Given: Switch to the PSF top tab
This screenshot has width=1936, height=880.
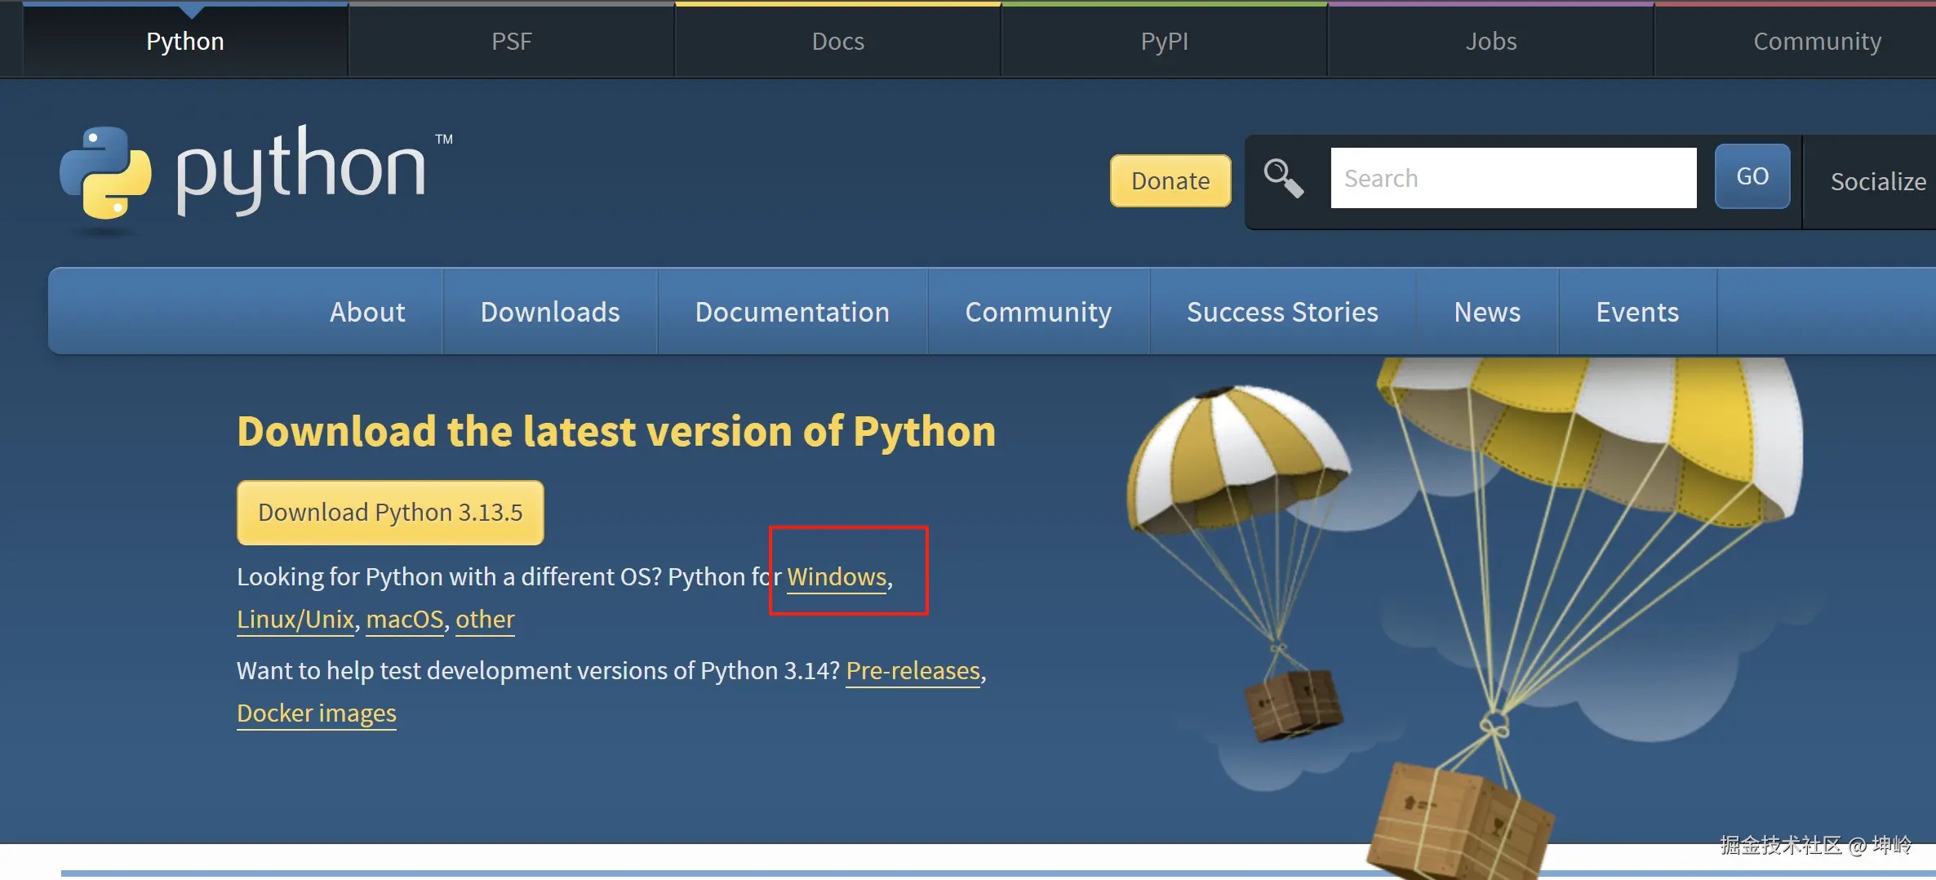Looking at the screenshot, I should click(512, 41).
